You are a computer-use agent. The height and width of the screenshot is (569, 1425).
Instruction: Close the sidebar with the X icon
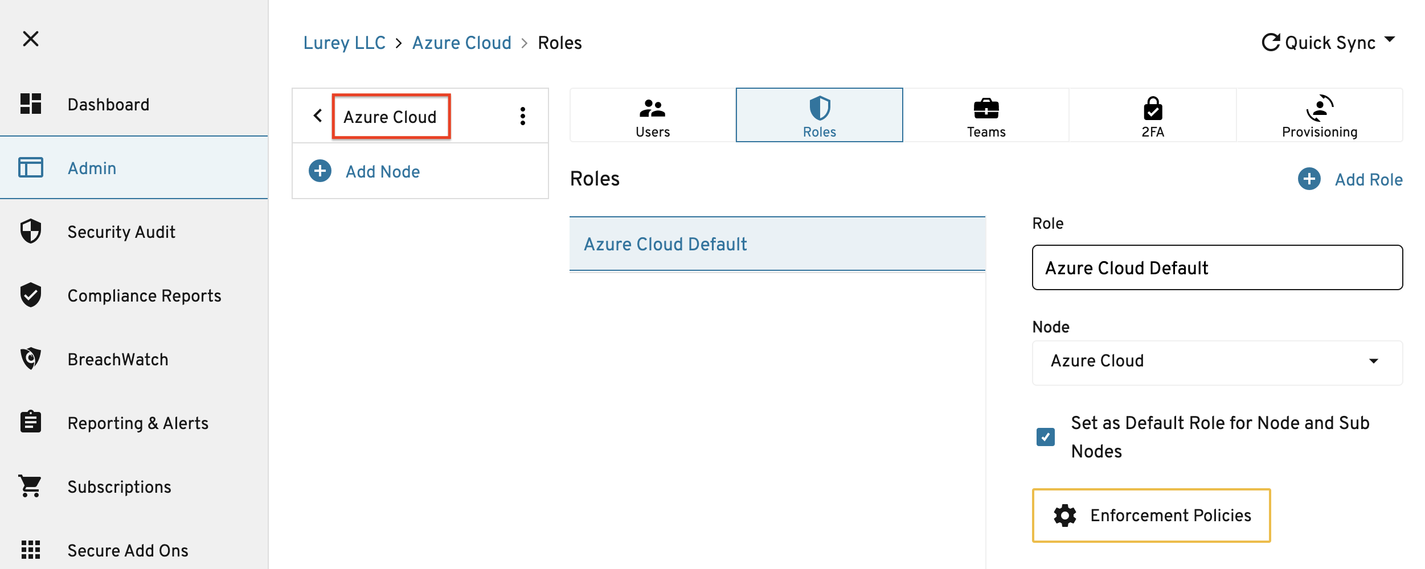point(31,39)
